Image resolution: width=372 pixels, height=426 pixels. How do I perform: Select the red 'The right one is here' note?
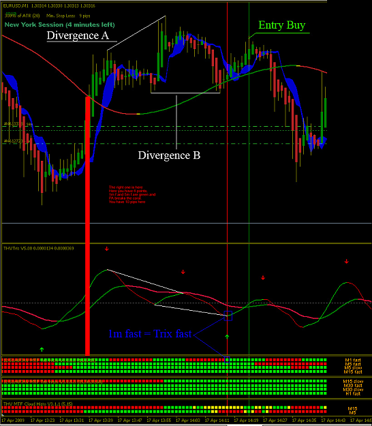pyautogui.click(x=132, y=194)
